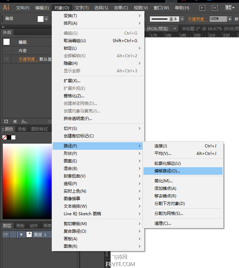Select the none color swatch
This screenshot has width=239, height=268.
point(4,137)
